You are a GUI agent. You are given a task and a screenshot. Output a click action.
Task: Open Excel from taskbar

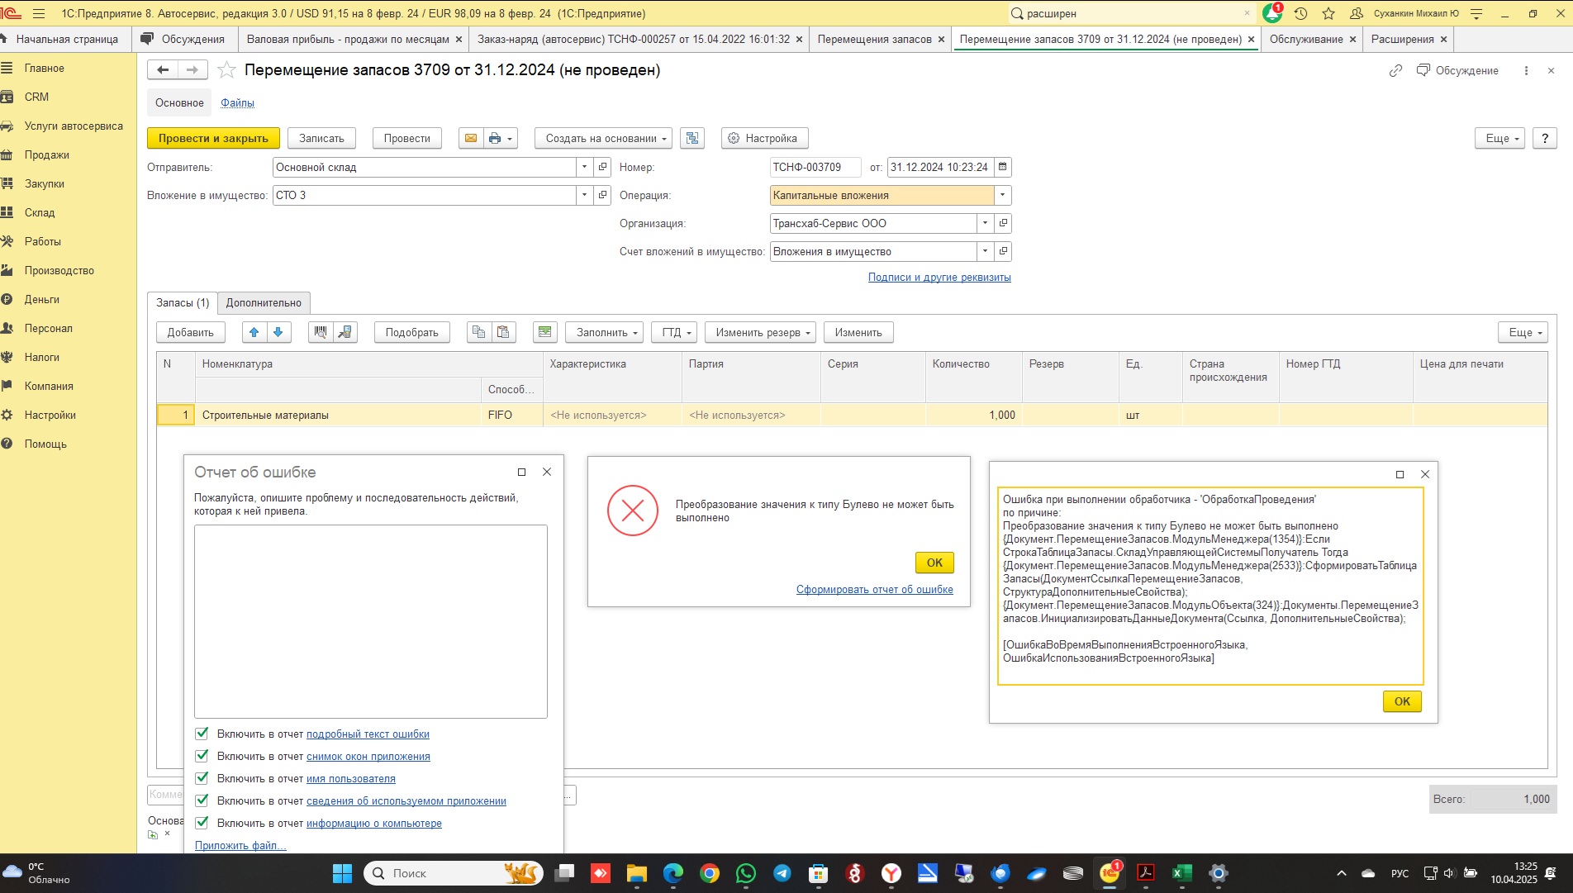[x=1181, y=873]
